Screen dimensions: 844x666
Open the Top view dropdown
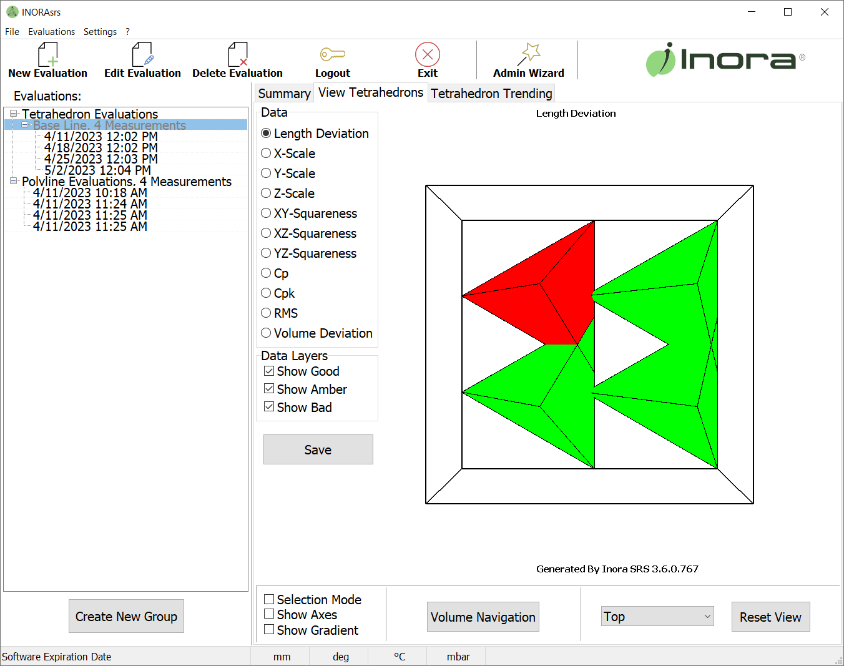pos(657,617)
